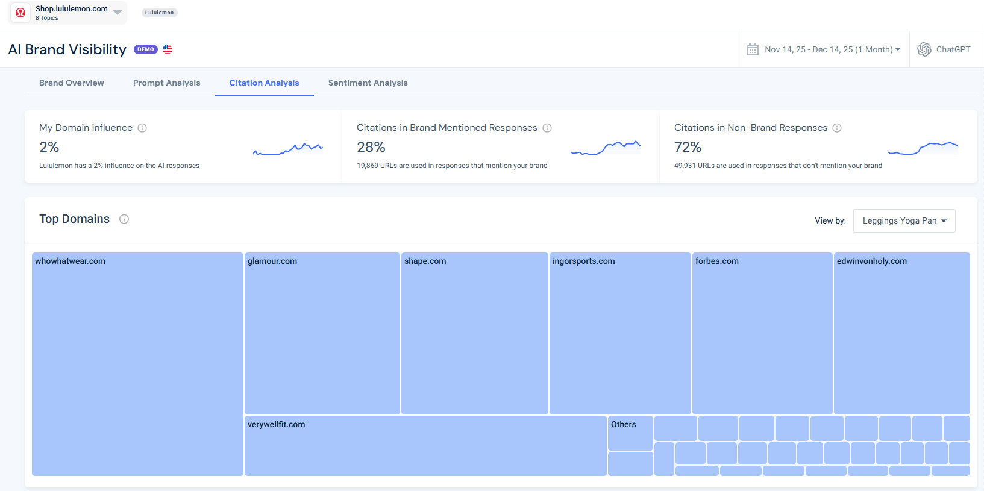Screen dimensions: 984x491
Task: Expand the Shop.lululemon.com project dropdown
Action: click(x=118, y=13)
